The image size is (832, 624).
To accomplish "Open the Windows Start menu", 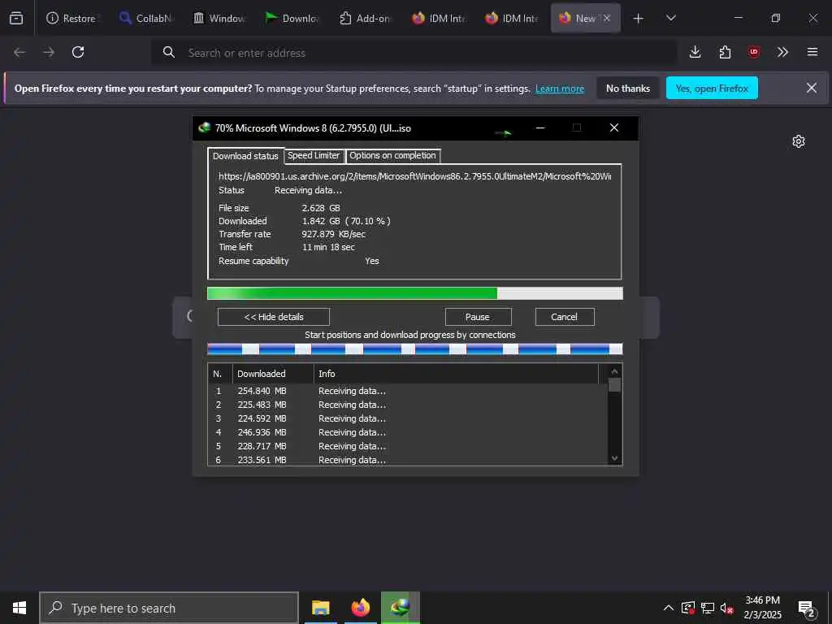I will click(x=19, y=608).
